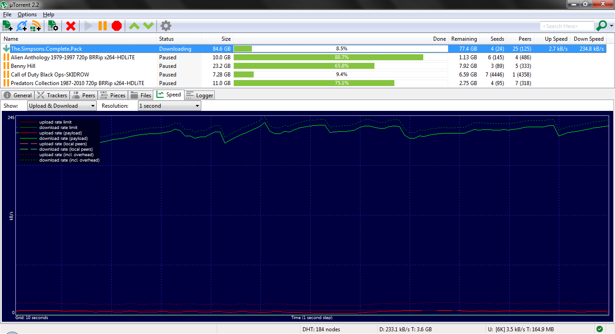Sort by the Peers column header

[520, 39]
